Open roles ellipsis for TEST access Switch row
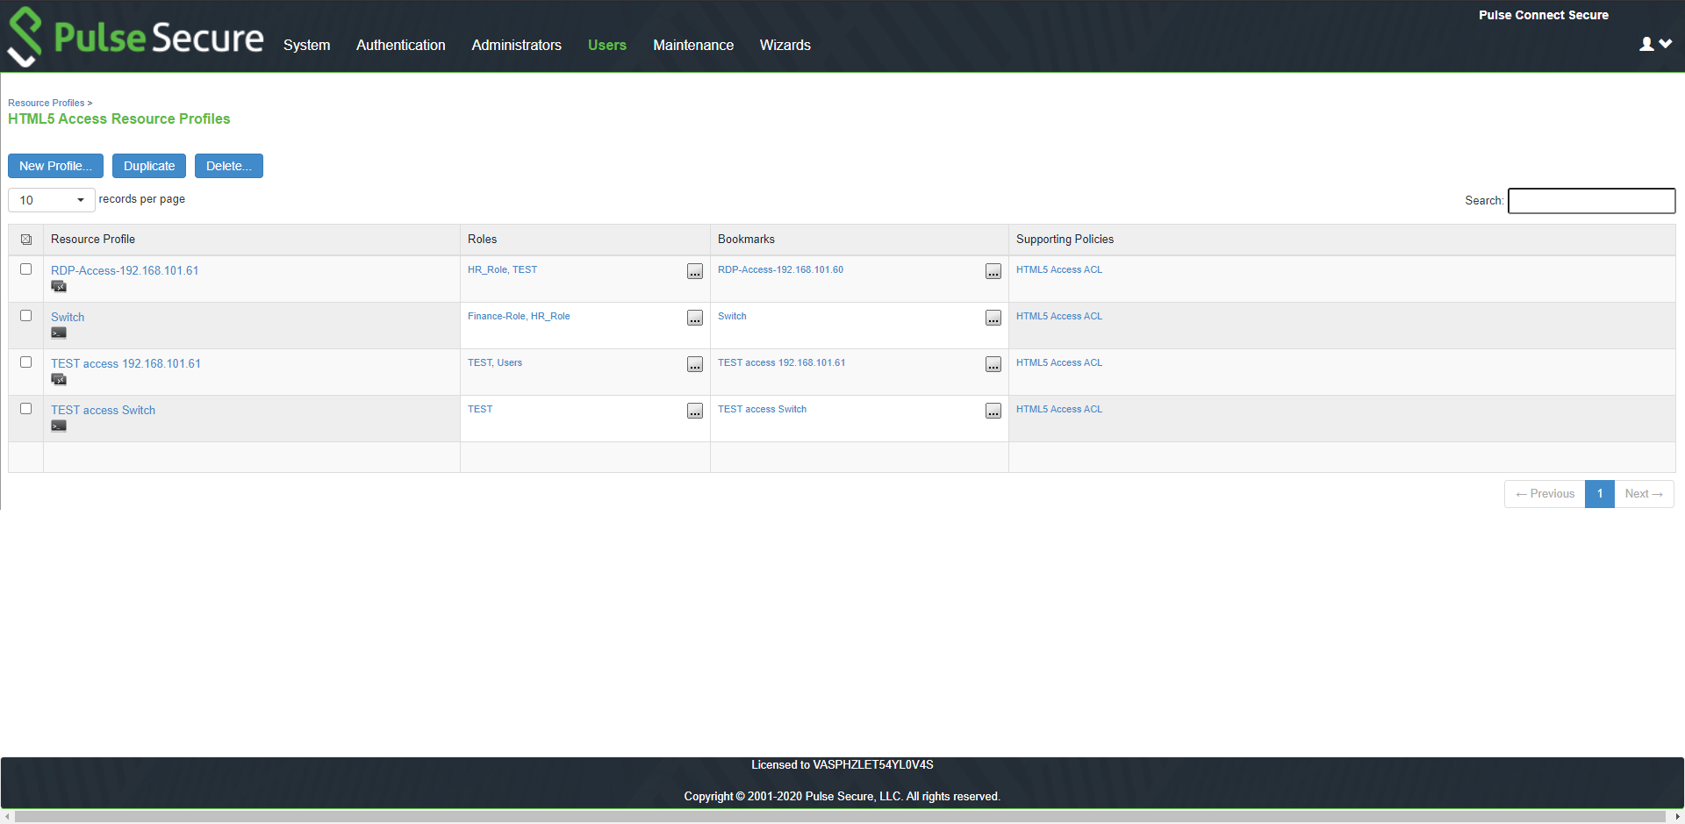1685x824 pixels. point(695,412)
